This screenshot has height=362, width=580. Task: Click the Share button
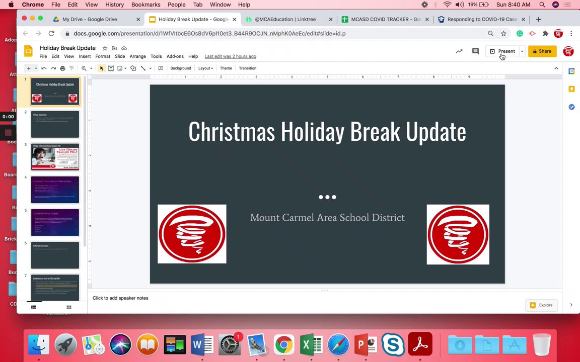542,51
